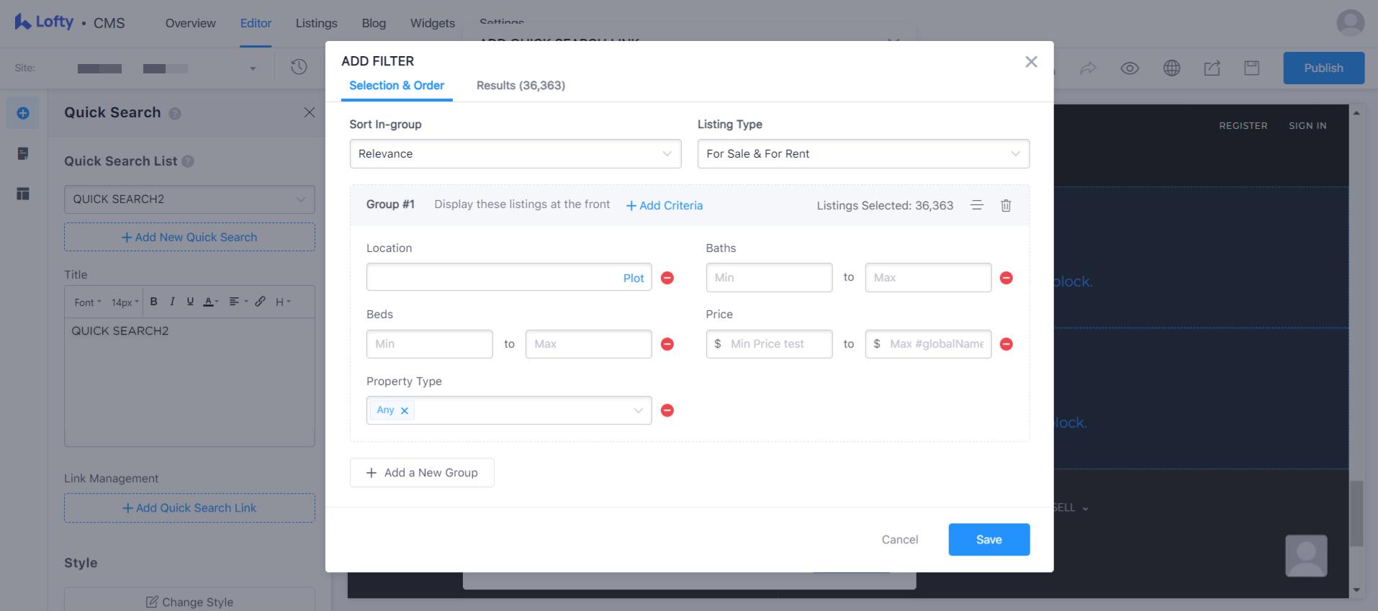Screen dimensions: 1378x611
Task: Click the Location input field
Action: 490,278
